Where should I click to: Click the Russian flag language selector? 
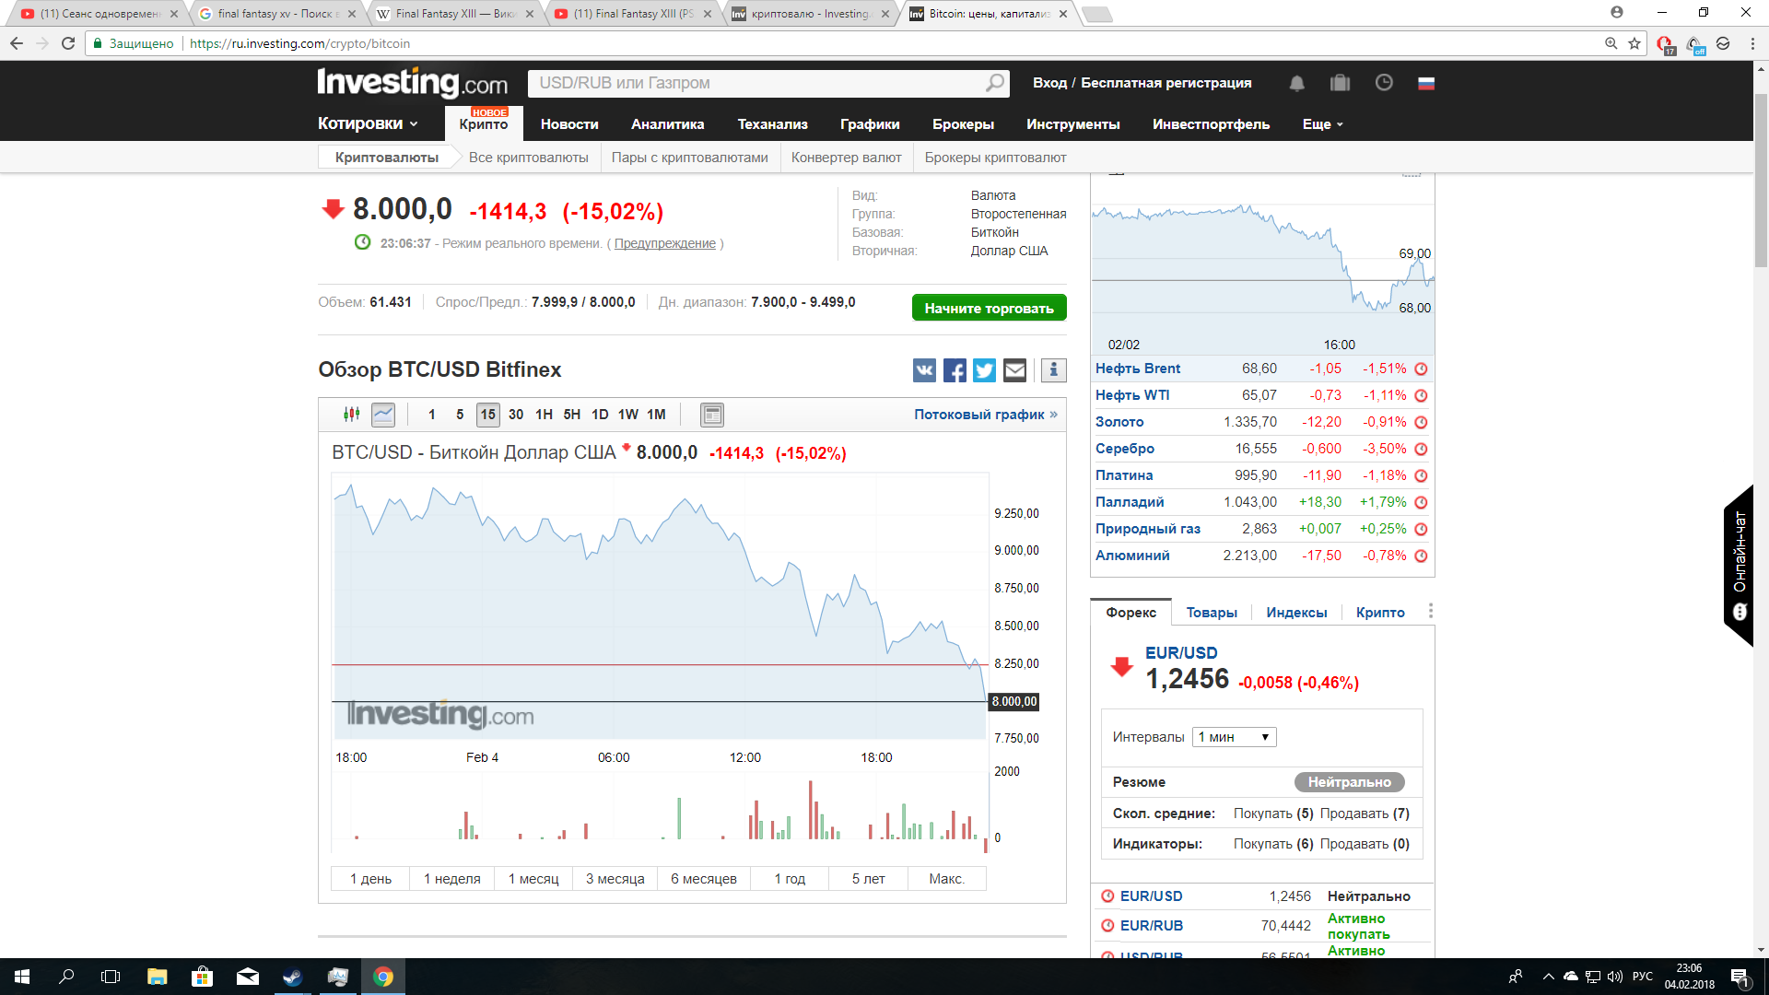click(x=1426, y=83)
